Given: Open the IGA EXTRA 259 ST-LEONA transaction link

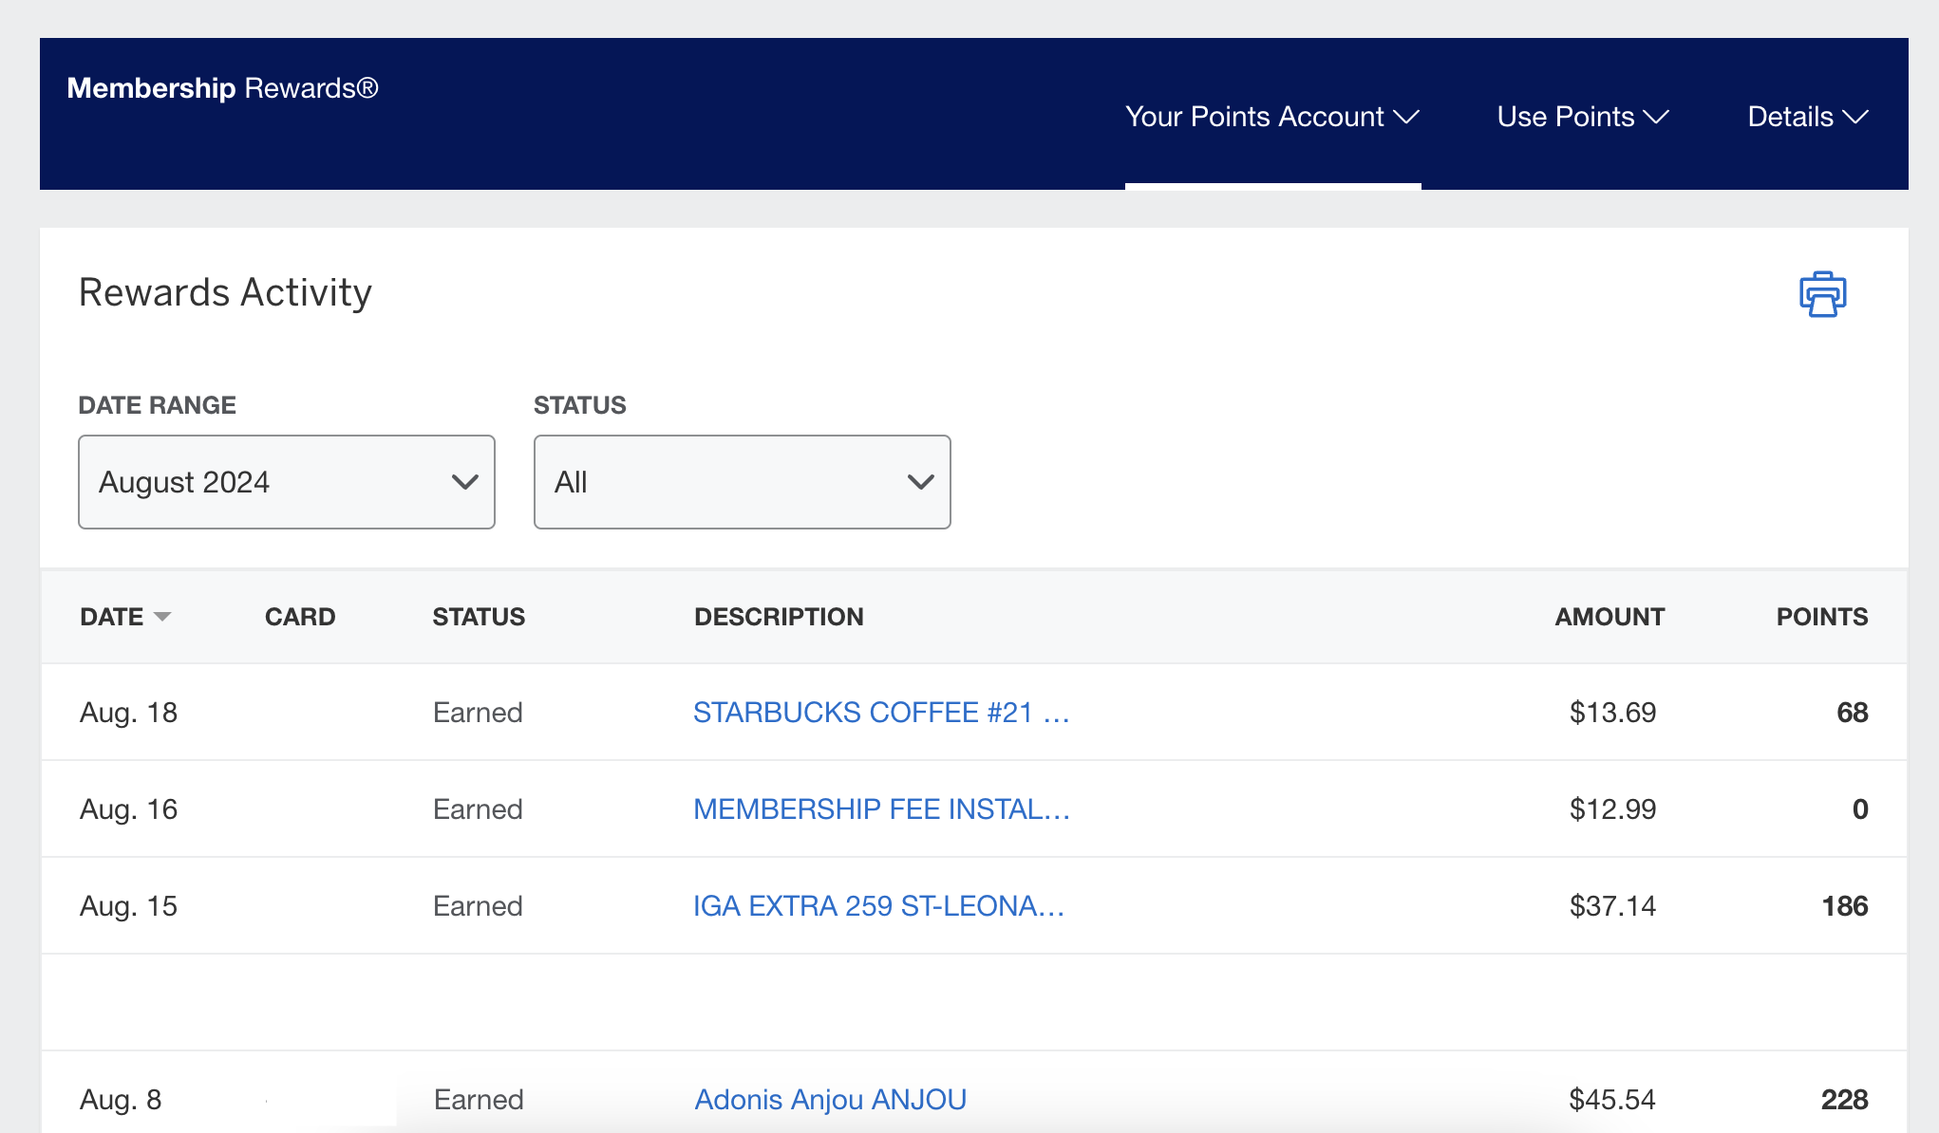Looking at the screenshot, I should tap(879, 906).
